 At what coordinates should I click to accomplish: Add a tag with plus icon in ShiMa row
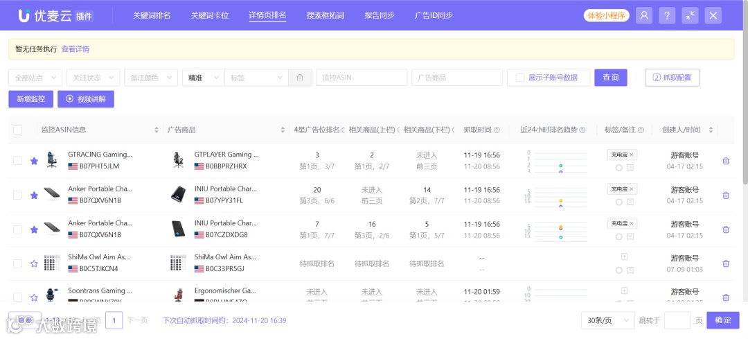pyautogui.click(x=624, y=257)
